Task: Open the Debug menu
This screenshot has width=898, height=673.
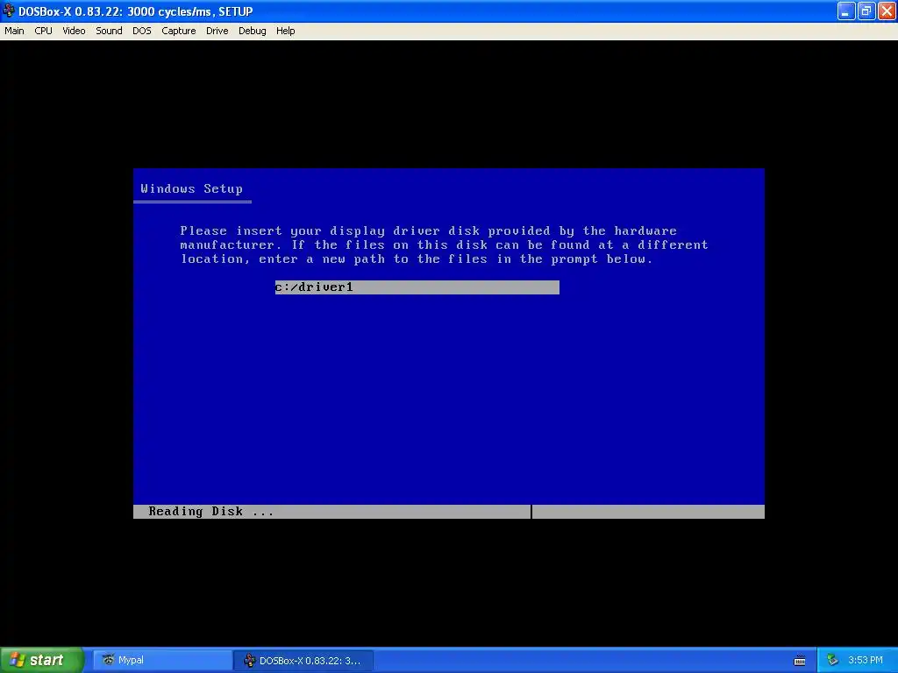Action: [252, 31]
